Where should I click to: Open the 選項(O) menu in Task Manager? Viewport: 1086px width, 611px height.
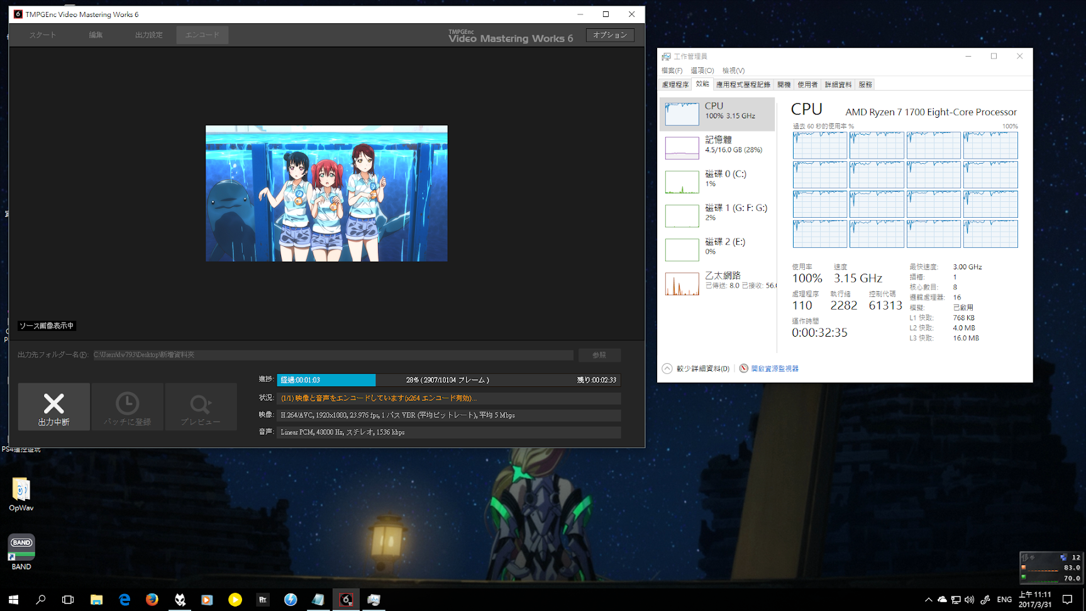(x=702, y=70)
